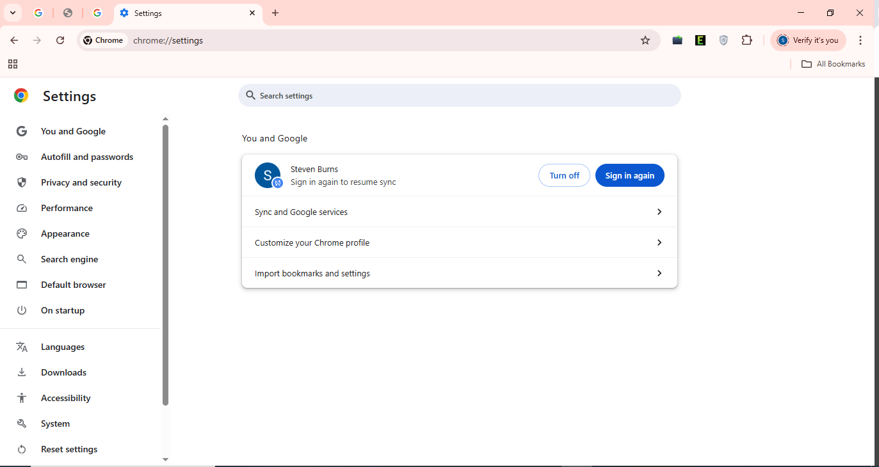Open the Extensions puzzle menu
879x467 pixels.
click(x=746, y=40)
